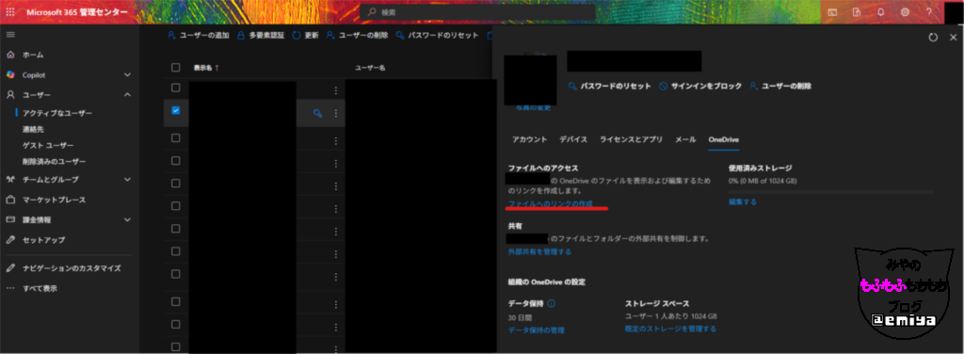Click the 組織の OneDrive の設定 heading
Screen dimensions: 964x354
click(x=547, y=282)
